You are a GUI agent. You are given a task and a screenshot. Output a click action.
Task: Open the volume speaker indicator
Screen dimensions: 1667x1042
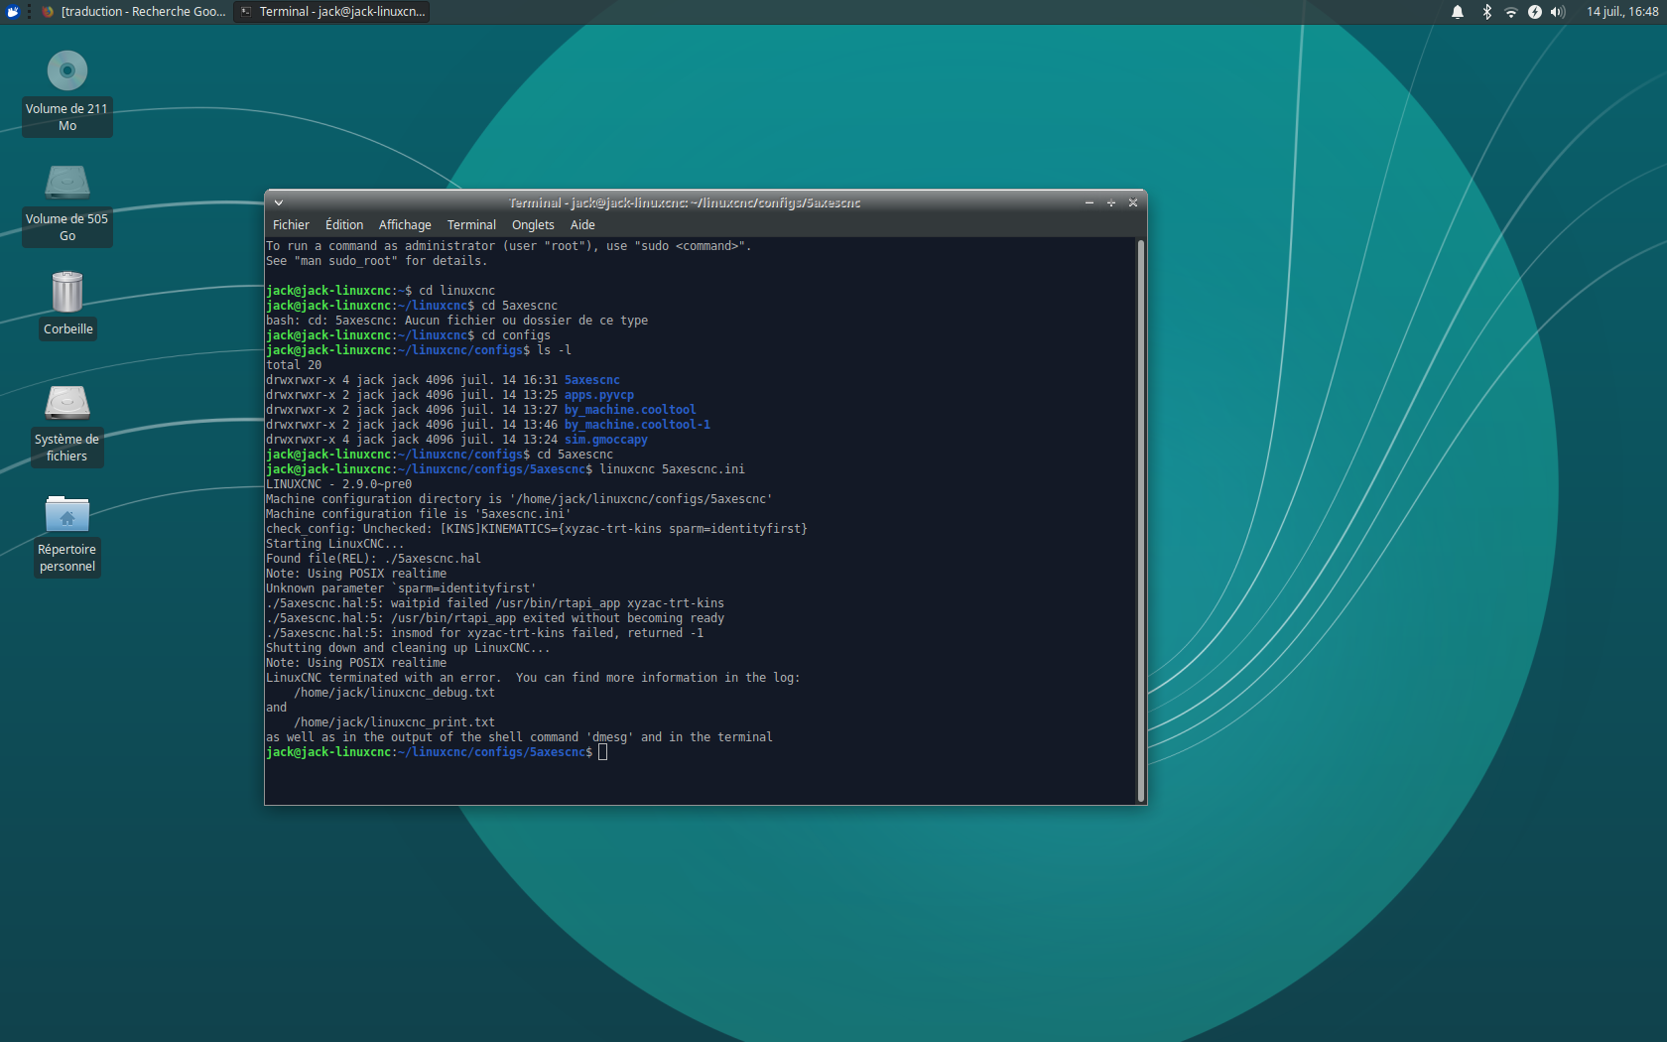tap(1558, 12)
